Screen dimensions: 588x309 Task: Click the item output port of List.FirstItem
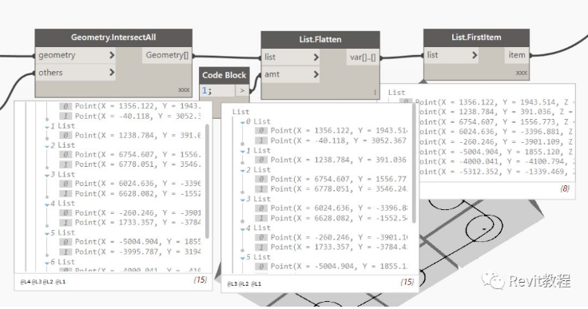(x=517, y=55)
